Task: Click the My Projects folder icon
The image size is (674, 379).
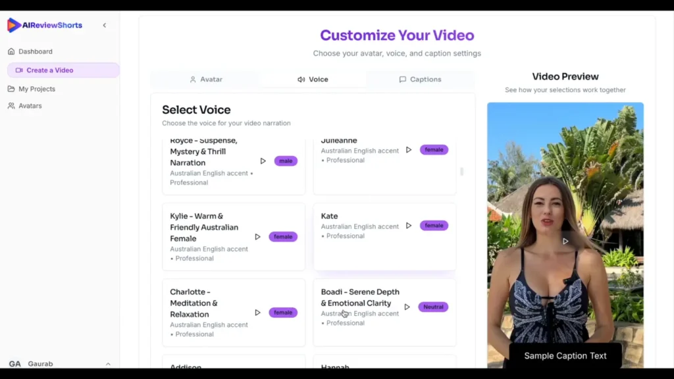Action: [11, 88]
